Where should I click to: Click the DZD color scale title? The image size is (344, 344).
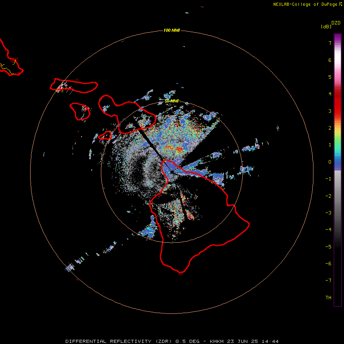point(336,23)
